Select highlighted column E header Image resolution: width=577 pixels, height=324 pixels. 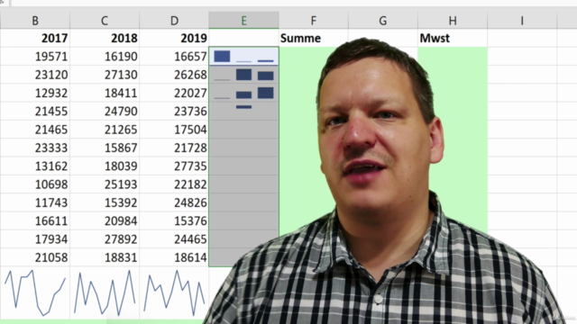point(243,21)
